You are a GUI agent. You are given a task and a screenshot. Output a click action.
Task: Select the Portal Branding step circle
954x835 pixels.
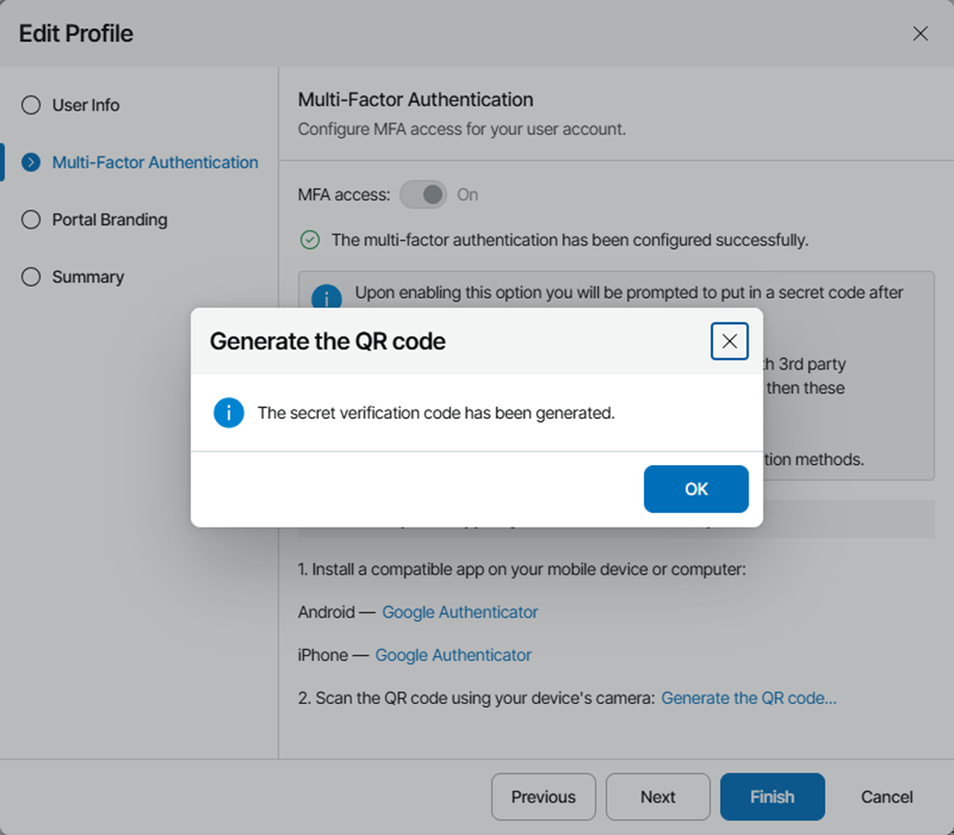point(31,219)
